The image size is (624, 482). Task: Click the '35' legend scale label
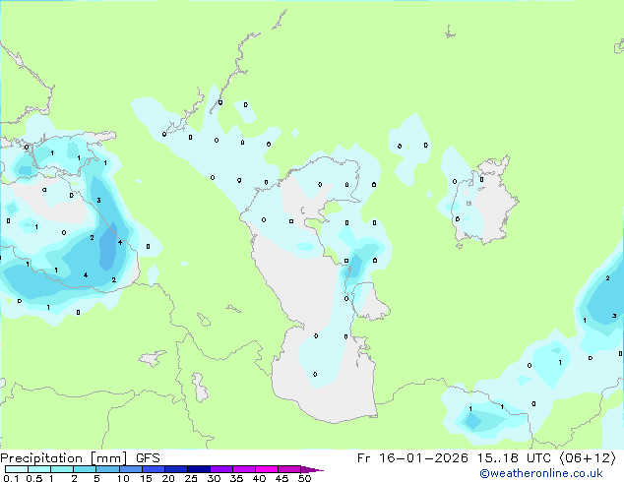point(236,478)
